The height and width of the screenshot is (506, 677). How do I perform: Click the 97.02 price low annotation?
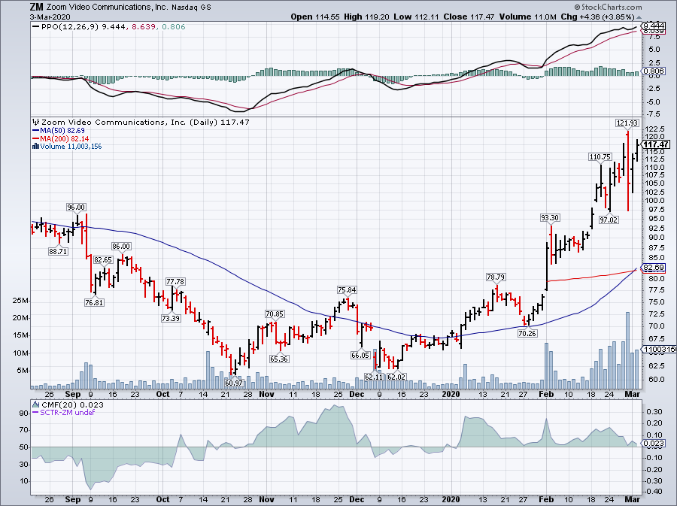pos(609,220)
